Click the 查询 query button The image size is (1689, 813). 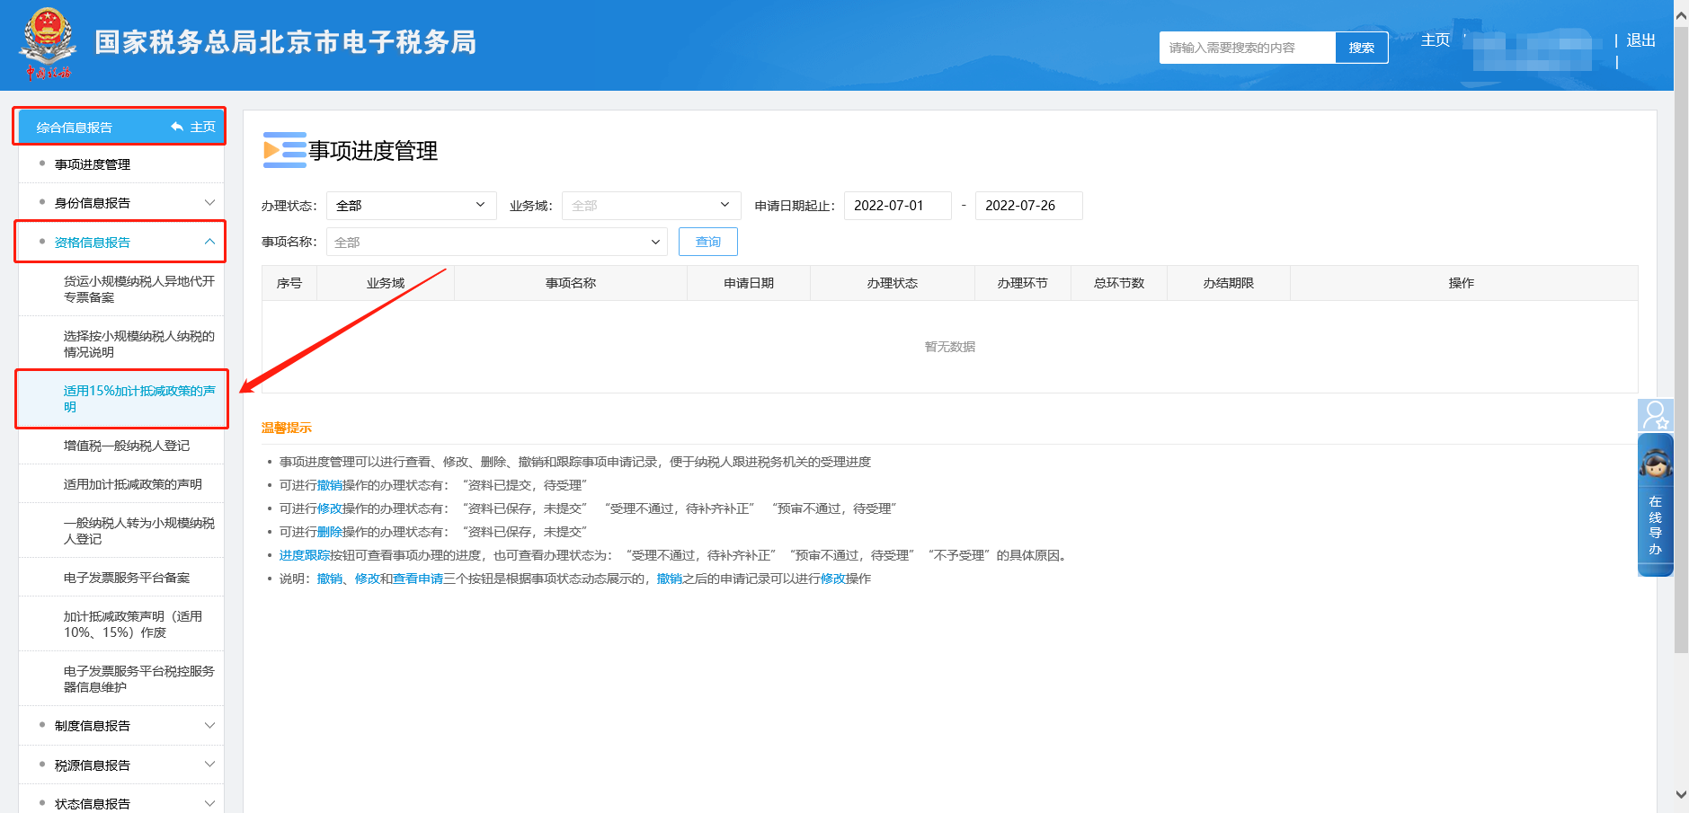pyautogui.click(x=707, y=242)
